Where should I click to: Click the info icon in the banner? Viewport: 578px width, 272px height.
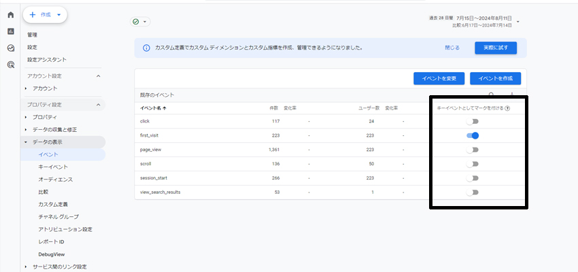pos(146,48)
